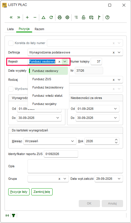131x223 pixels.
Task: Clear the Definicja field with x
Action: tap(114, 52)
